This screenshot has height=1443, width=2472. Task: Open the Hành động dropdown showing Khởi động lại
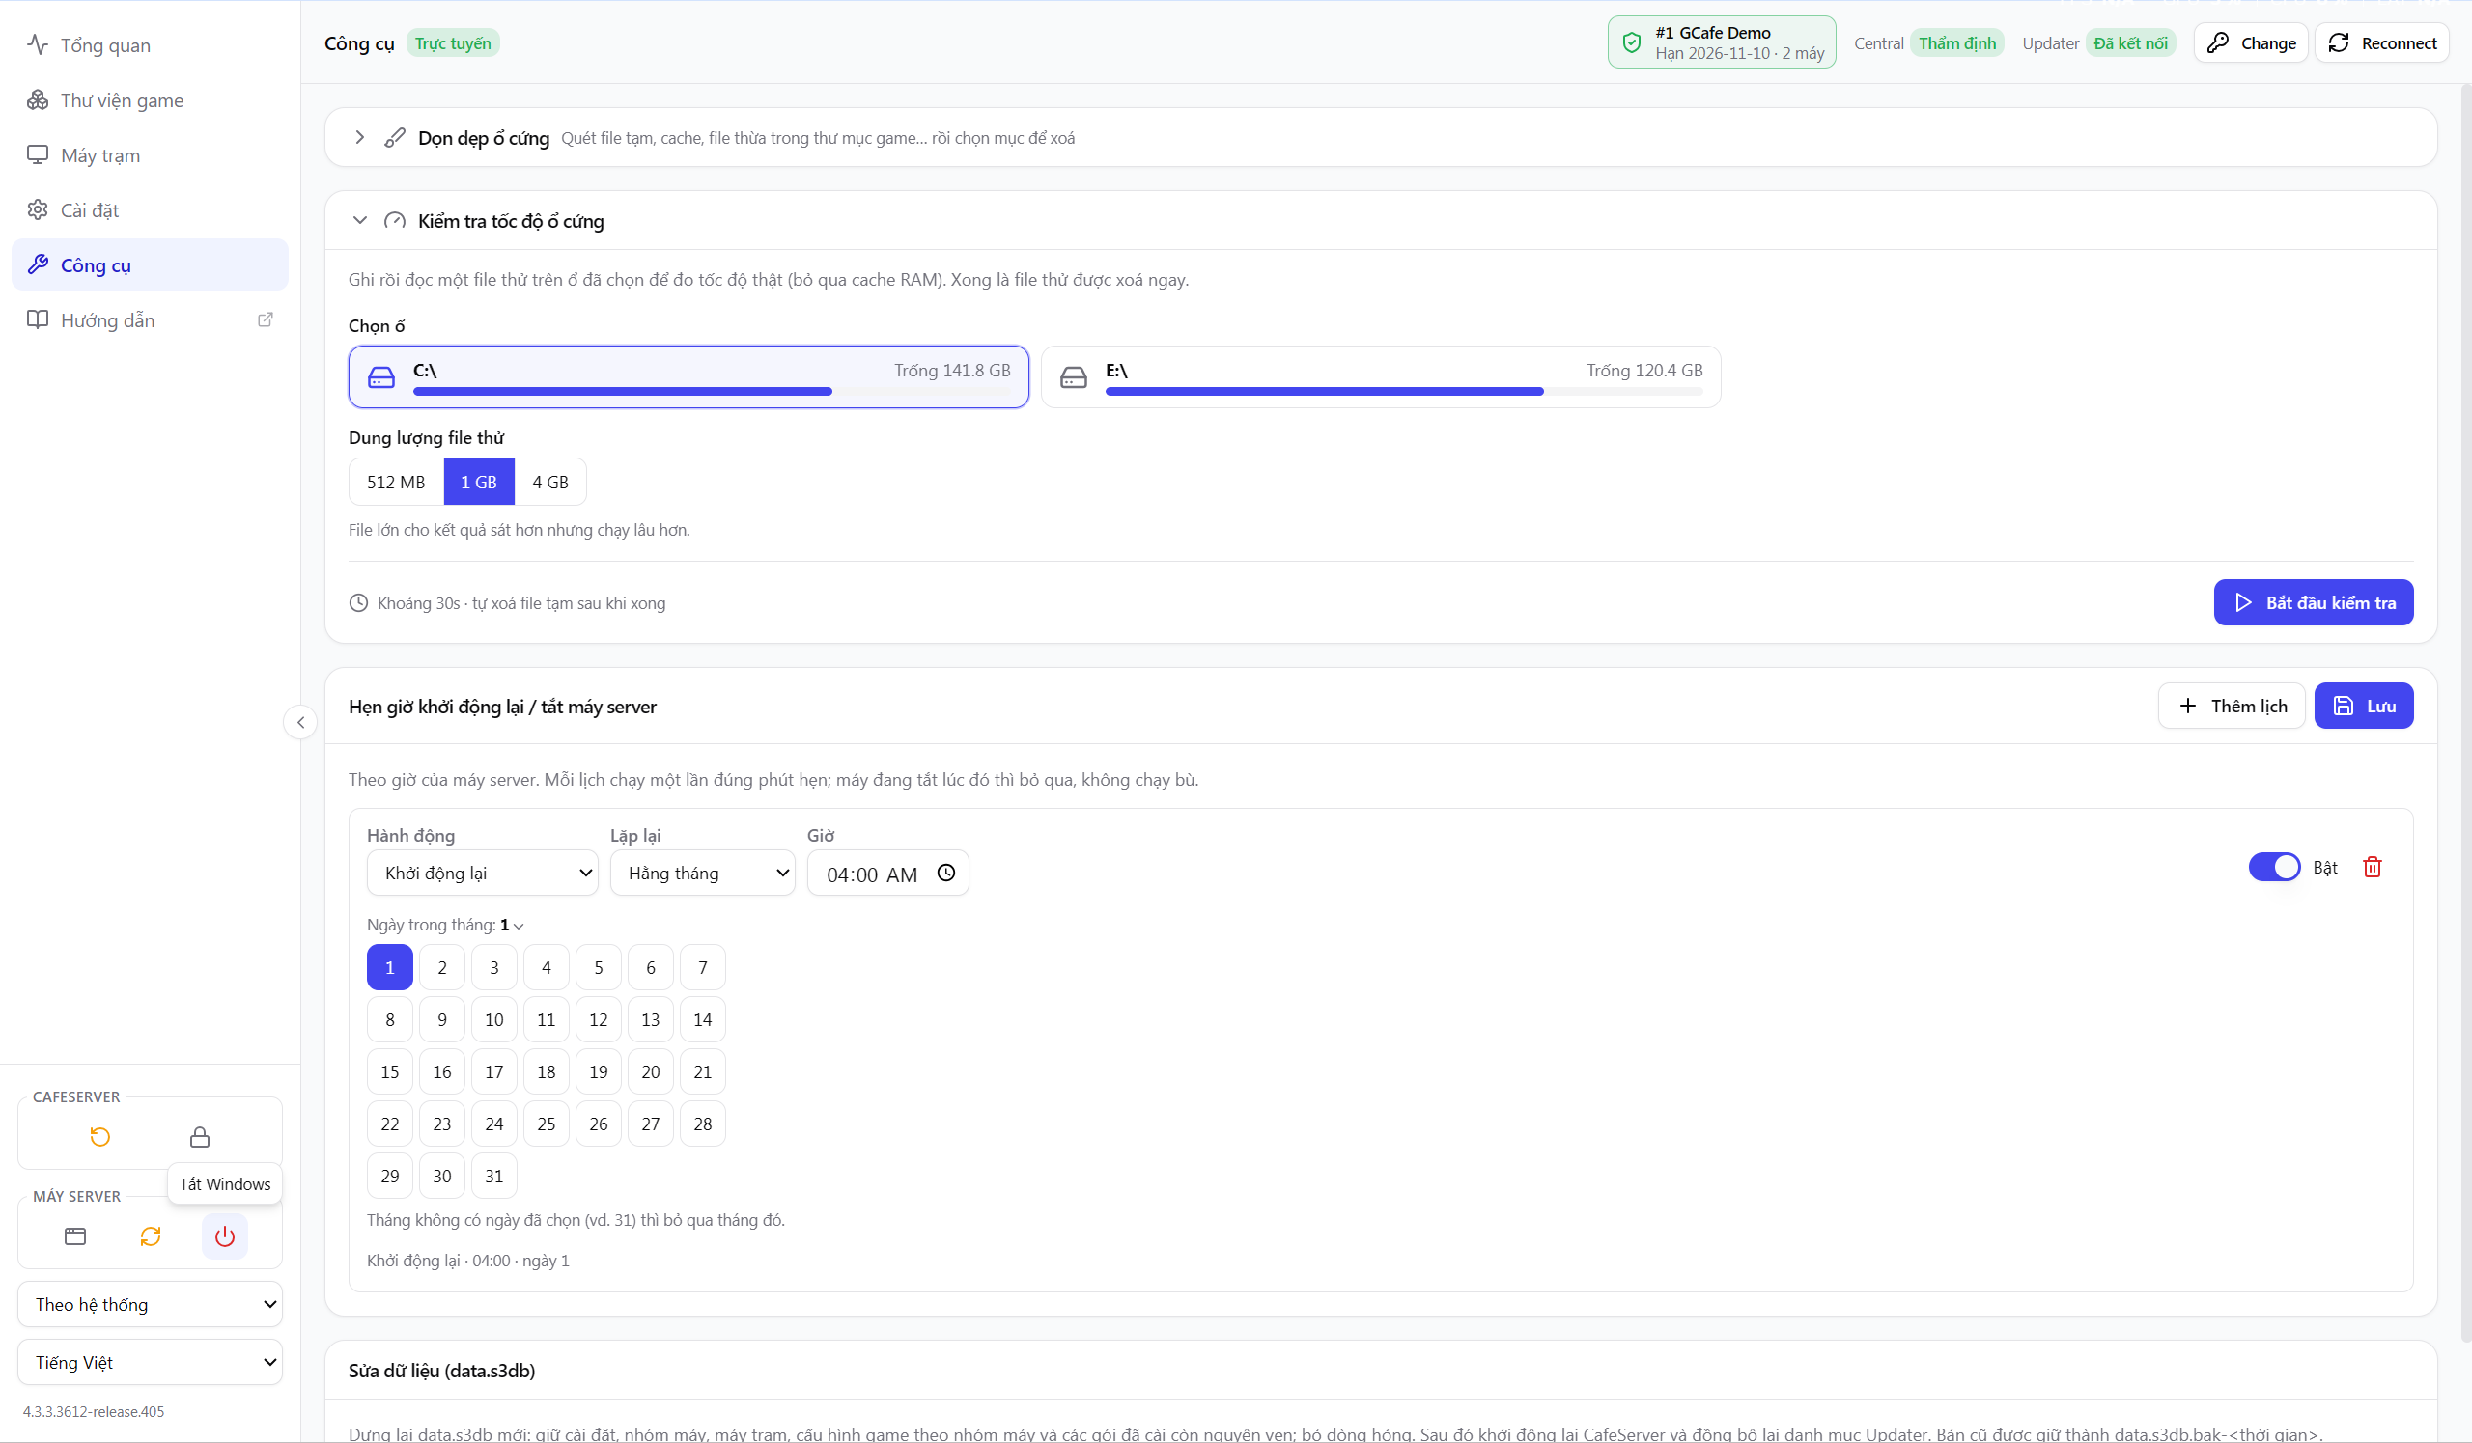point(482,873)
